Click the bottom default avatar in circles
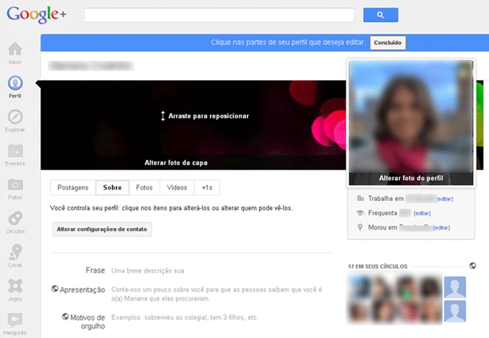 click(x=455, y=311)
